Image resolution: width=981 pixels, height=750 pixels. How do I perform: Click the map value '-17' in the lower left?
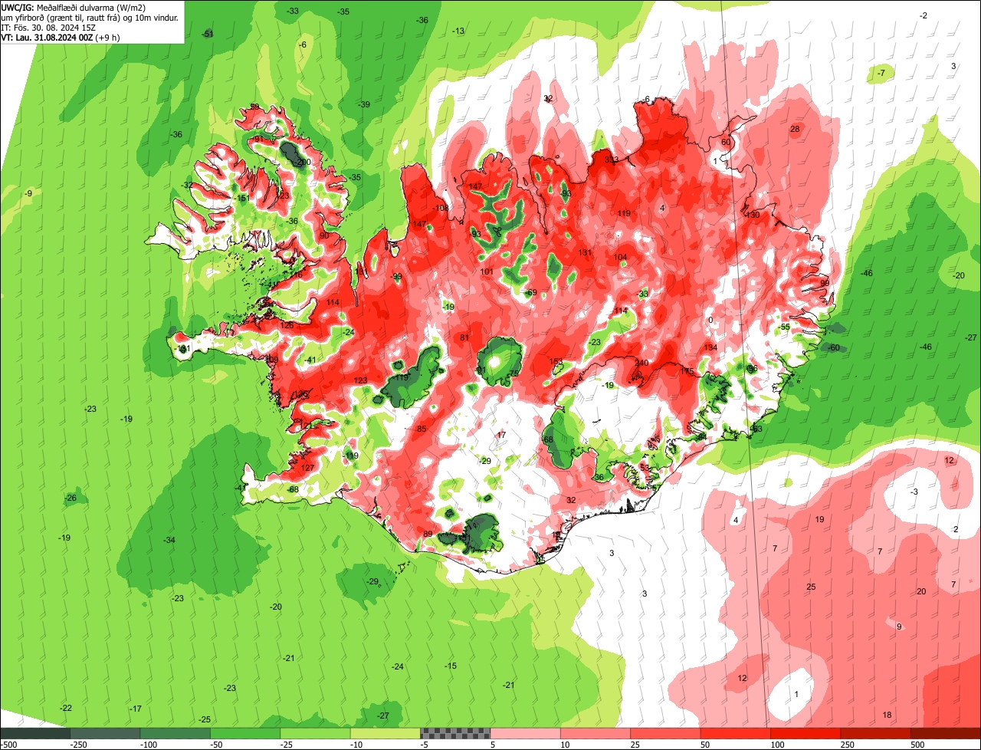[136, 709]
